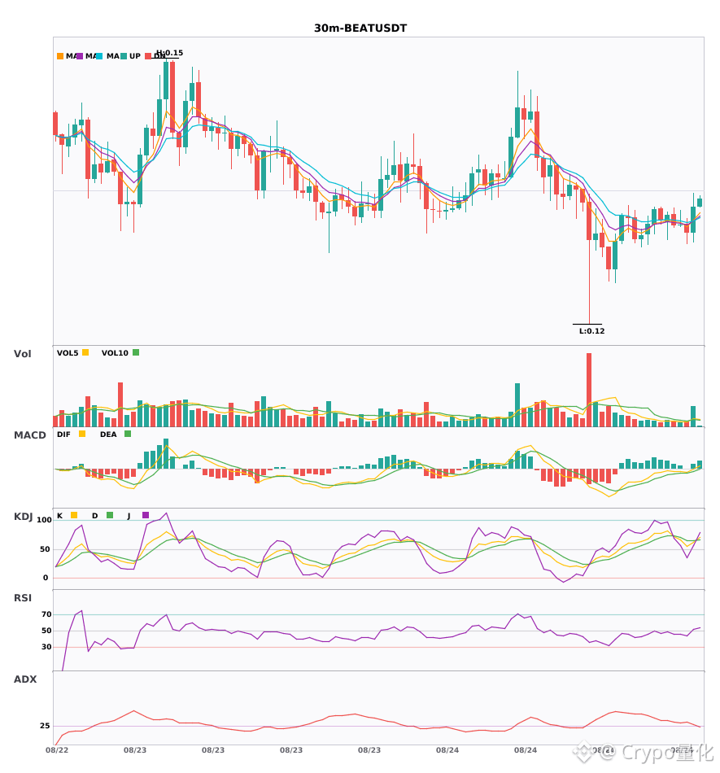The height and width of the screenshot is (773, 720).
Task: Click the KDJ 0 axis value
Action: point(46,578)
